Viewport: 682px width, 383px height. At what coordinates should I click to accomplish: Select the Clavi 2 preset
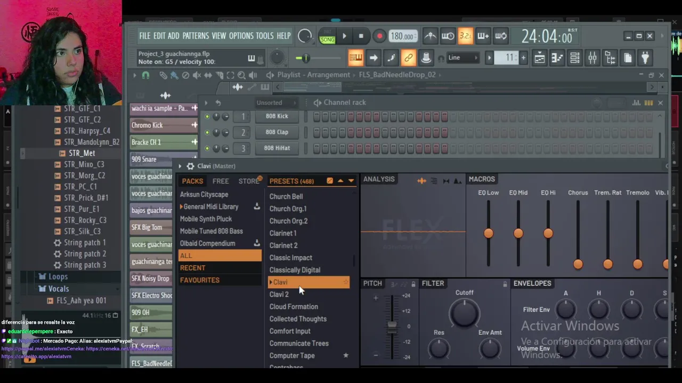pyautogui.click(x=279, y=295)
